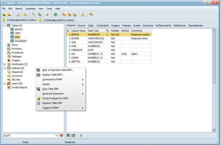Open the Triggers of EMP submenu
Image resolution: width=221 pixels, height=145 pixels.
point(61,108)
